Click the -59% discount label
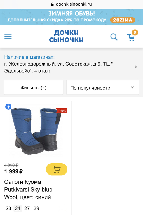Image resolution: width=143 pixels, height=215 pixels. pyautogui.click(x=62, y=111)
